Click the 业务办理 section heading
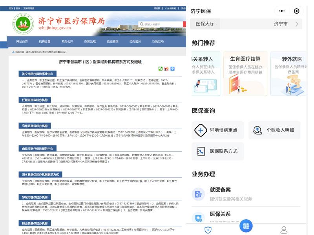The height and width of the screenshot is (235, 314). pyautogui.click(x=203, y=174)
